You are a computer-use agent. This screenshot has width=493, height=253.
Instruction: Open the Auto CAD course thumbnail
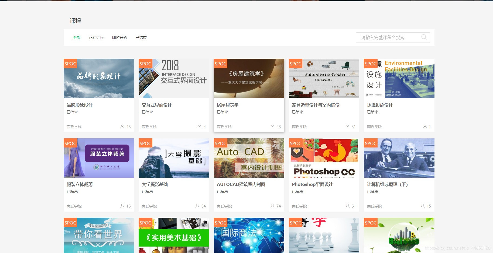pos(249,158)
